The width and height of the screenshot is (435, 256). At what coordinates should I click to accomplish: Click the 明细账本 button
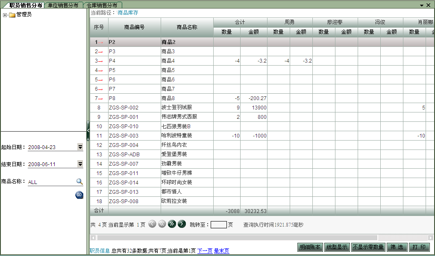[310, 247]
